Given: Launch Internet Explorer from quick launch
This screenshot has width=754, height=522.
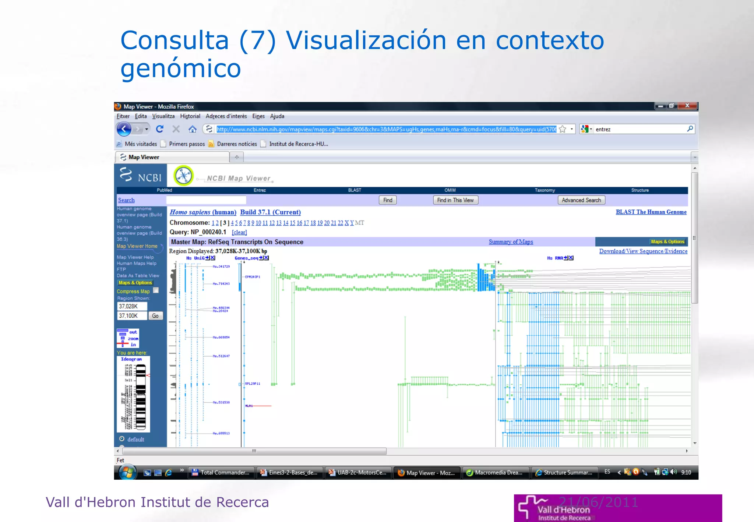Looking at the screenshot, I should pyautogui.click(x=169, y=473).
